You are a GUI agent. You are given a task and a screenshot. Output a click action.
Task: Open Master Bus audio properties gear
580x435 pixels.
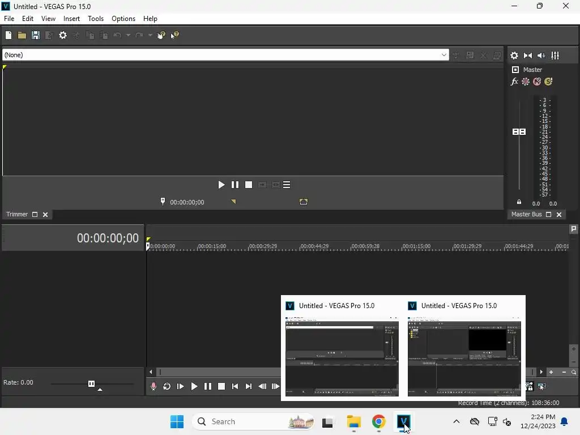point(514,56)
